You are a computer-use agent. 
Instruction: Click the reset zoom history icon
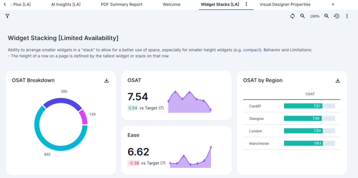[337, 16]
